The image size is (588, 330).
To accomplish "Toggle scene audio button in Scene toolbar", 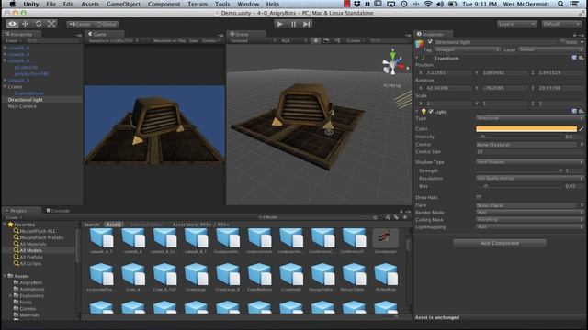I will pos(337,40).
